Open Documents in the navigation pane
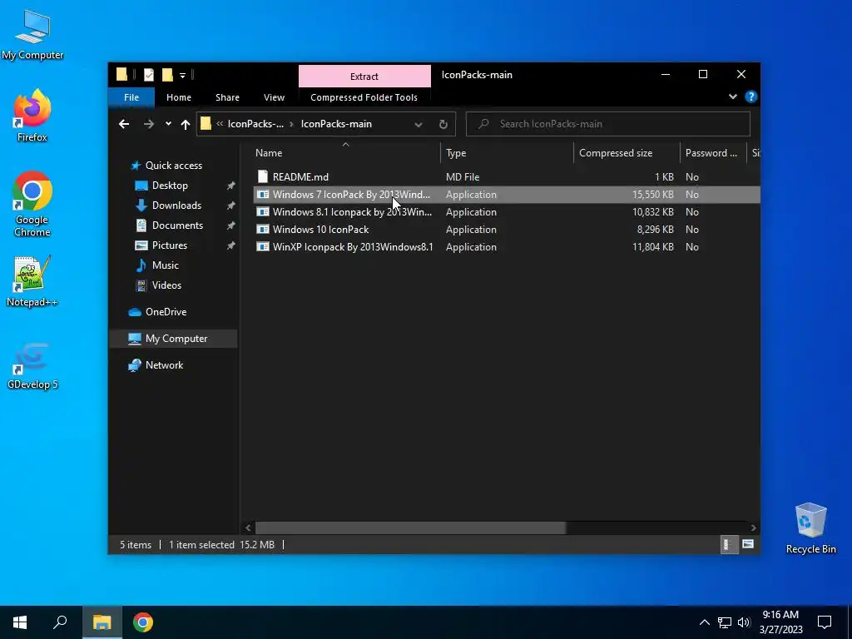Screen dimensions: 852x639 [x=177, y=225]
